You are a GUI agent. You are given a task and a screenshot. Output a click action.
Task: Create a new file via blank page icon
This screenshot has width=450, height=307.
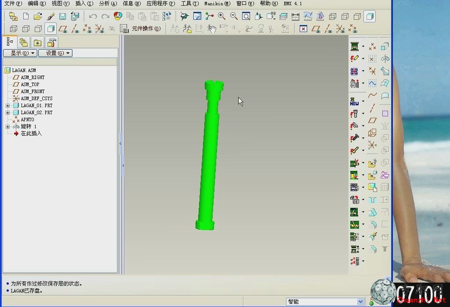[26, 16]
